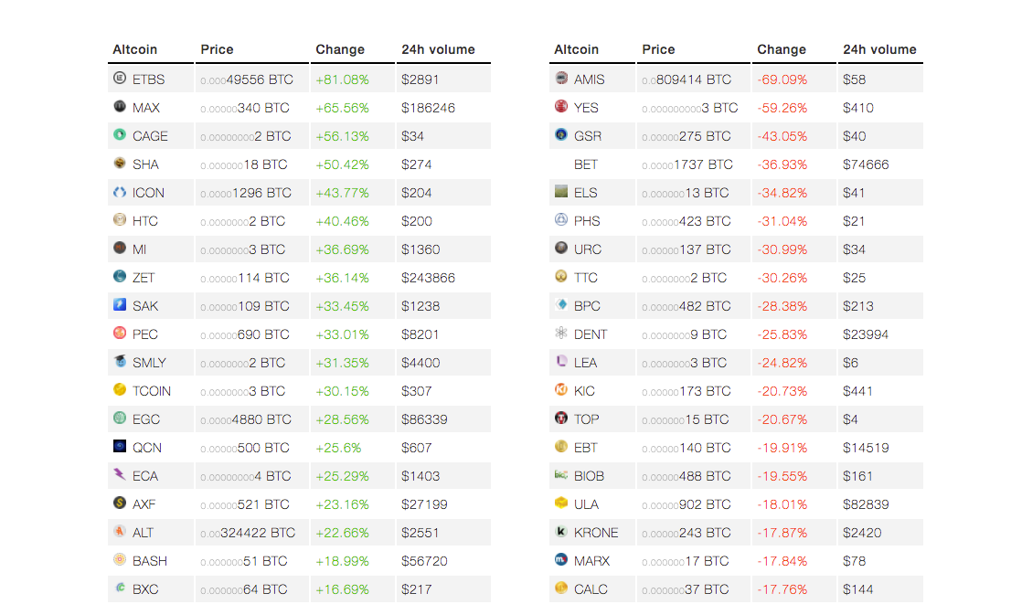Open the SMLY altcoin link
The width and height of the screenshot is (1011, 604).
point(149,362)
